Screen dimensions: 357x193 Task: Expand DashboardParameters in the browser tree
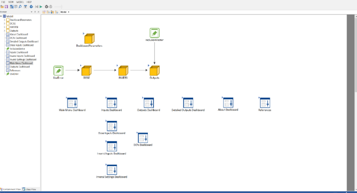(x=4, y=20)
